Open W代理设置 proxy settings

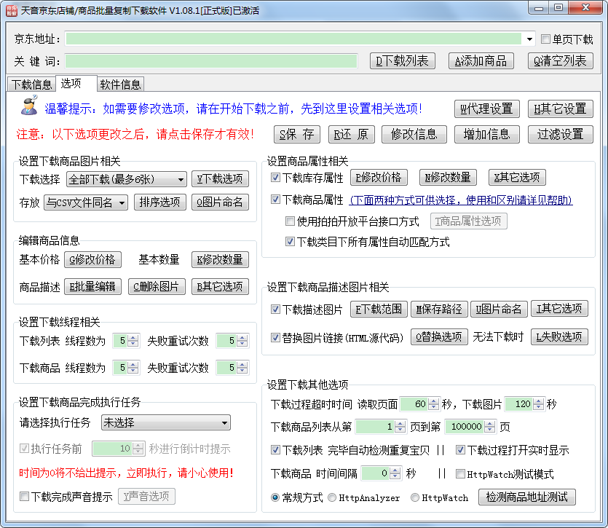(x=487, y=109)
